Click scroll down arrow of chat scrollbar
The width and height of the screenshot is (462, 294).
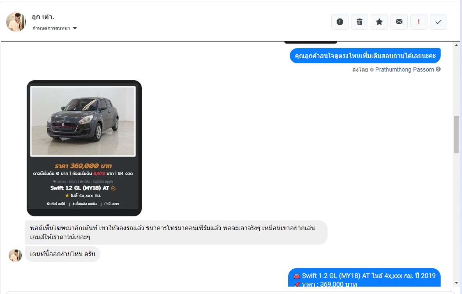456,283
